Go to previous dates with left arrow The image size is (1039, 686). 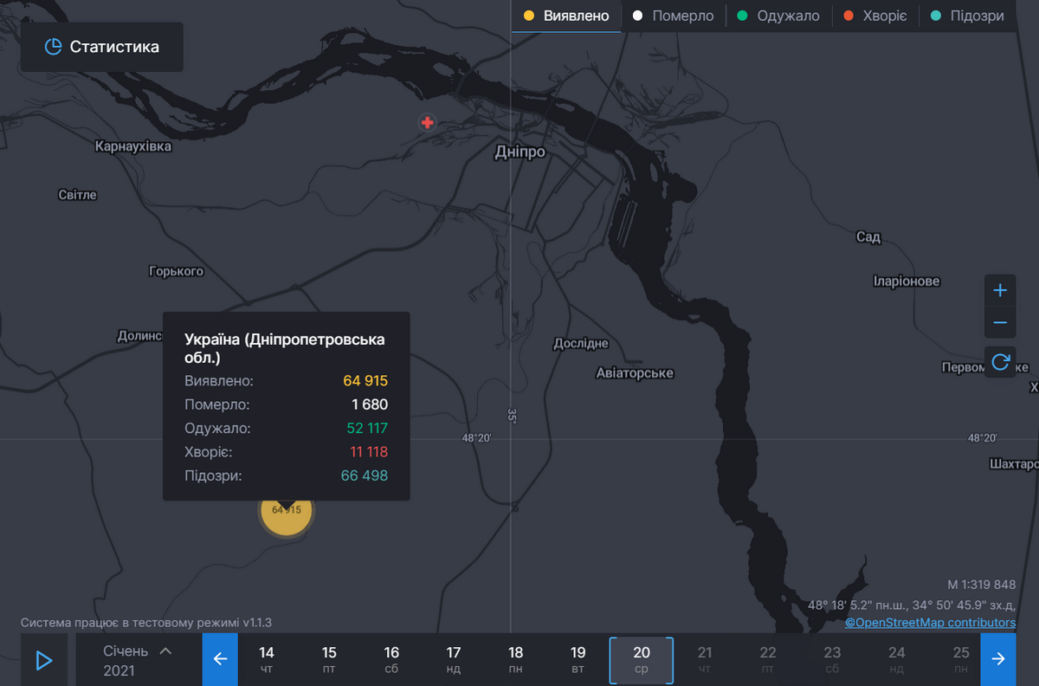(220, 659)
